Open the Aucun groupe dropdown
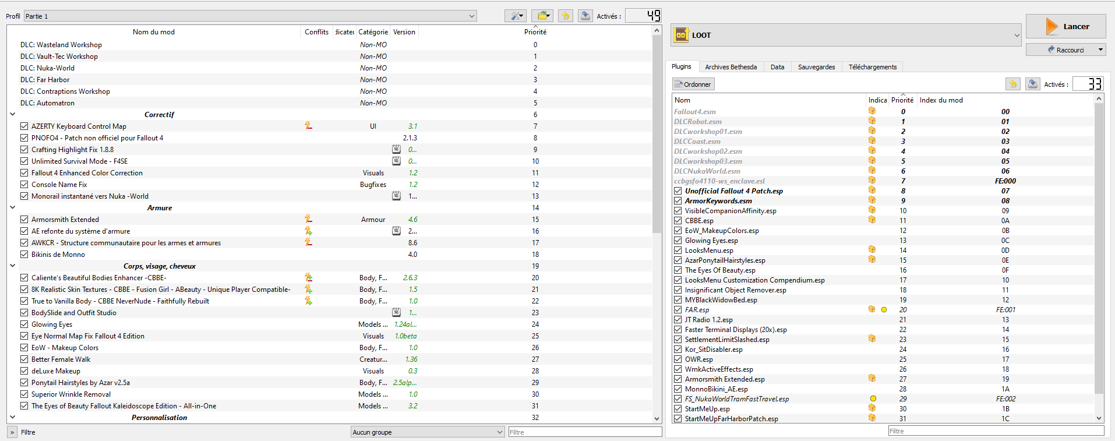The image size is (1115, 441). tap(427, 432)
